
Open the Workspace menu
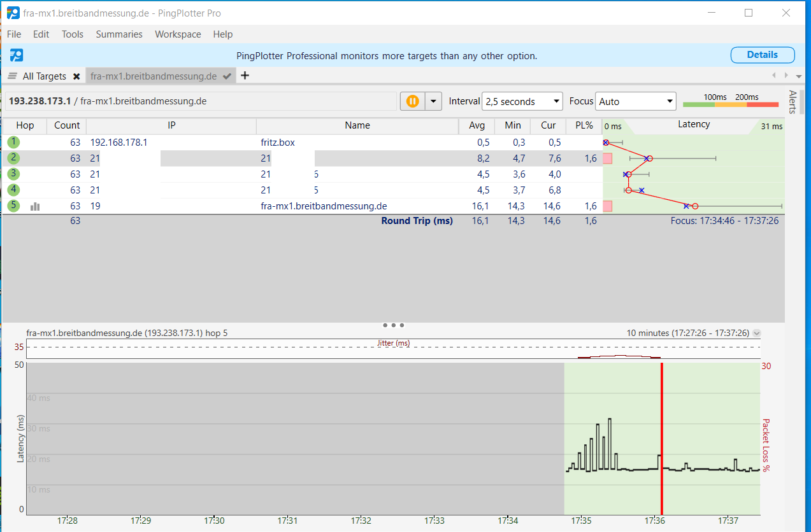[x=178, y=34]
